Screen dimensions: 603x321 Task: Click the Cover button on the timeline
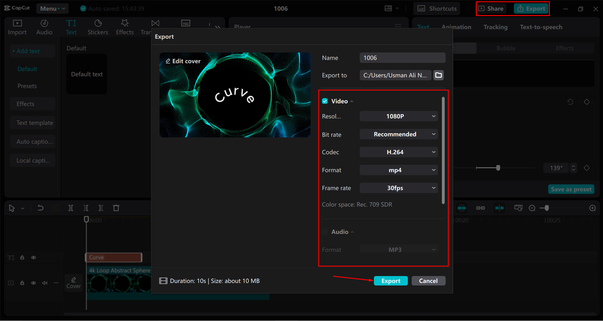click(x=73, y=282)
